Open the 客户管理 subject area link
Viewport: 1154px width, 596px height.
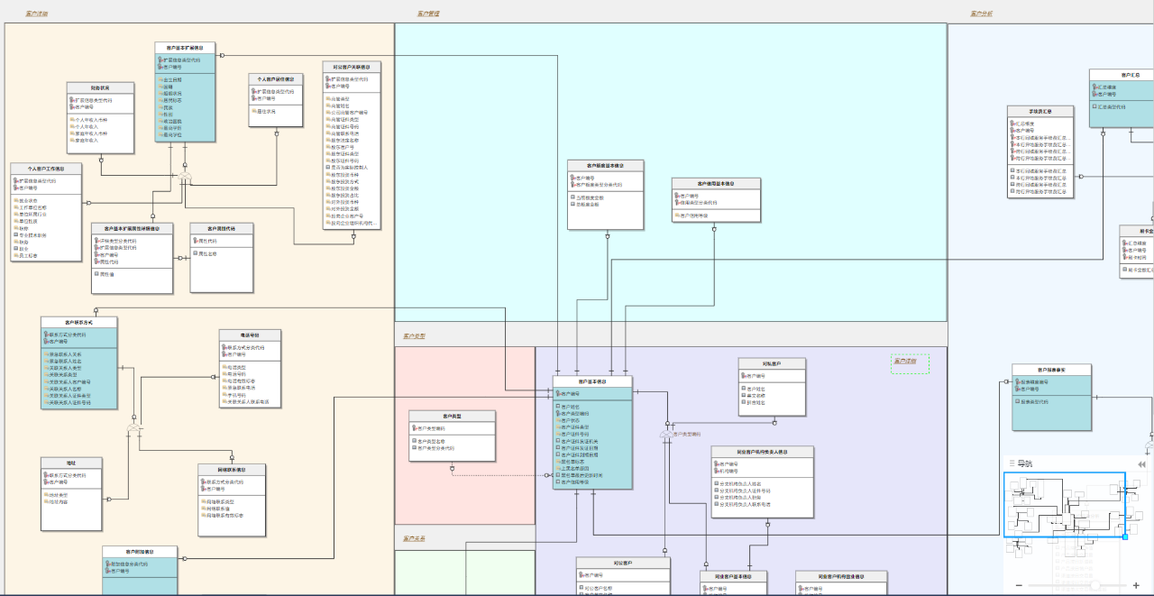(x=428, y=14)
